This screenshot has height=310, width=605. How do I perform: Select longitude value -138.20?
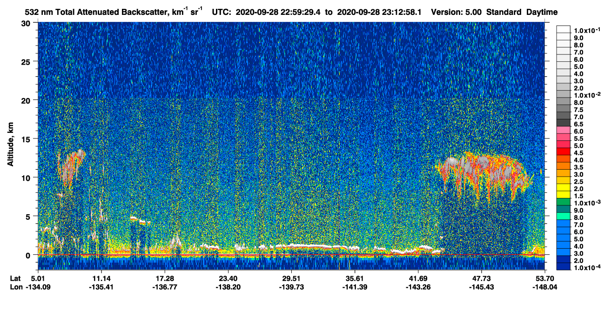(228, 287)
